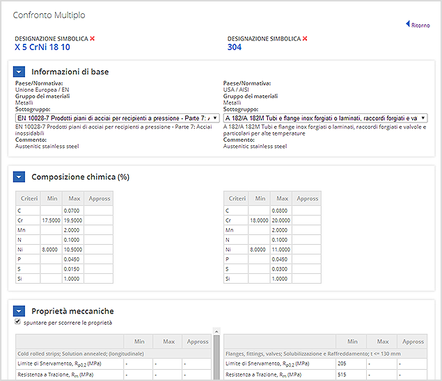Select the Cr min value 17.5000
The image size is (442, 381).
pyautogui.click(x=51, y=220)
